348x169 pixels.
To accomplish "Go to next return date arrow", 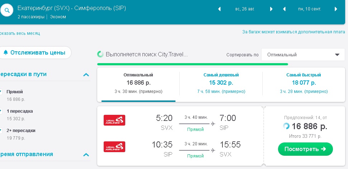I will tap(336, 9).
